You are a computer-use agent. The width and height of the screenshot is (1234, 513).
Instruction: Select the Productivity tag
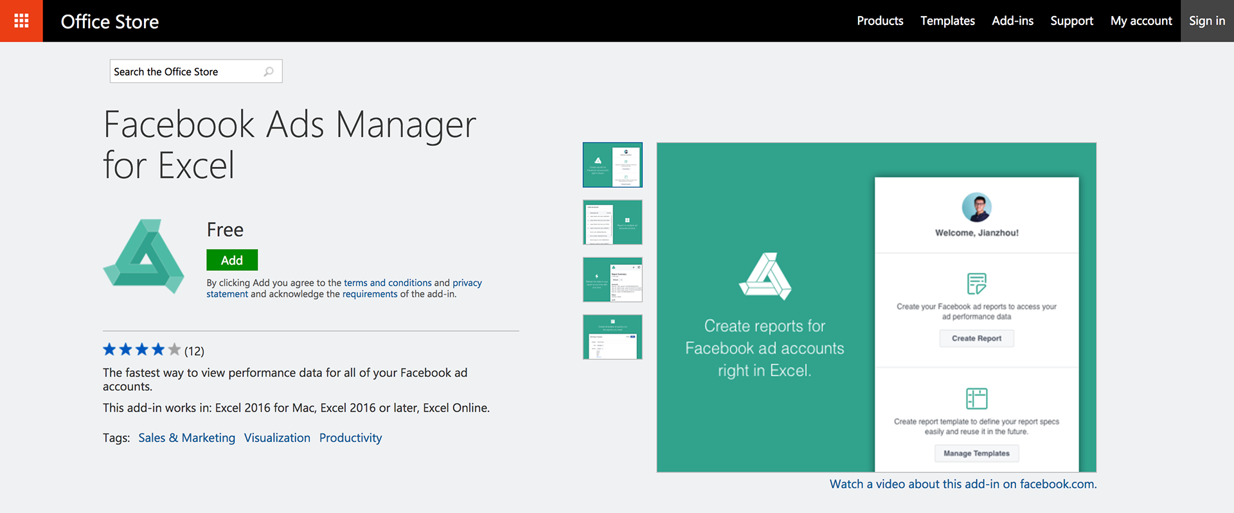(x=350, y=438)
